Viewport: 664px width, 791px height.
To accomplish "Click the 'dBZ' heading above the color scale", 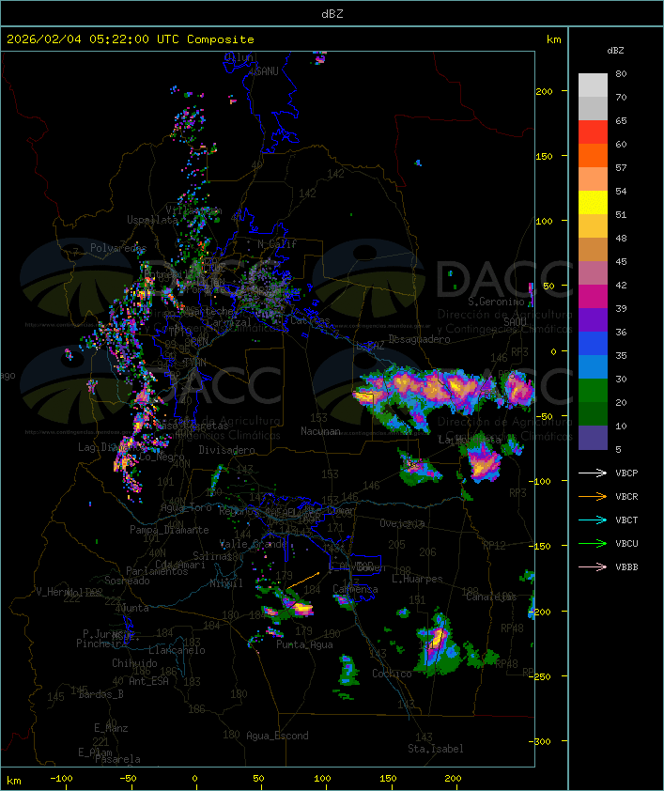I will (615, 51).
